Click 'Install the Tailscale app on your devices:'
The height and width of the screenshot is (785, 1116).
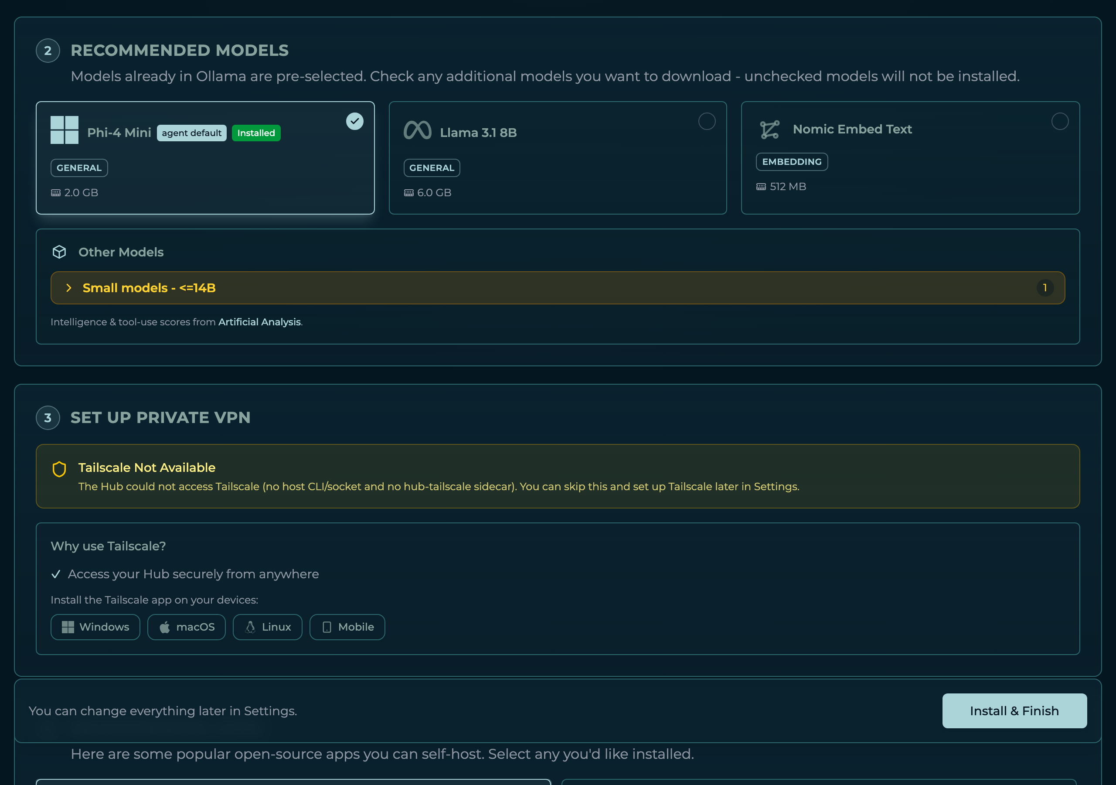point(155,600)
